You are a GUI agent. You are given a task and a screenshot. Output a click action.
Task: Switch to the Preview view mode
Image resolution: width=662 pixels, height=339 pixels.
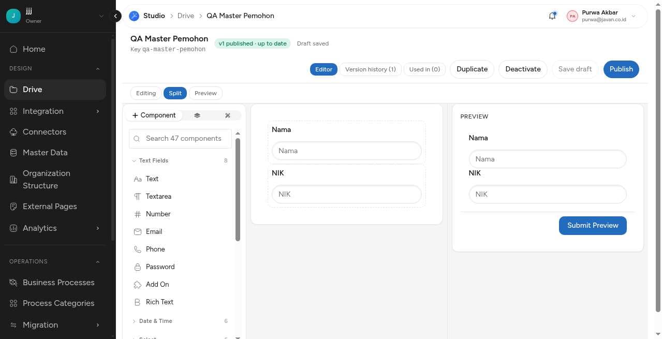tap(205, 93)
